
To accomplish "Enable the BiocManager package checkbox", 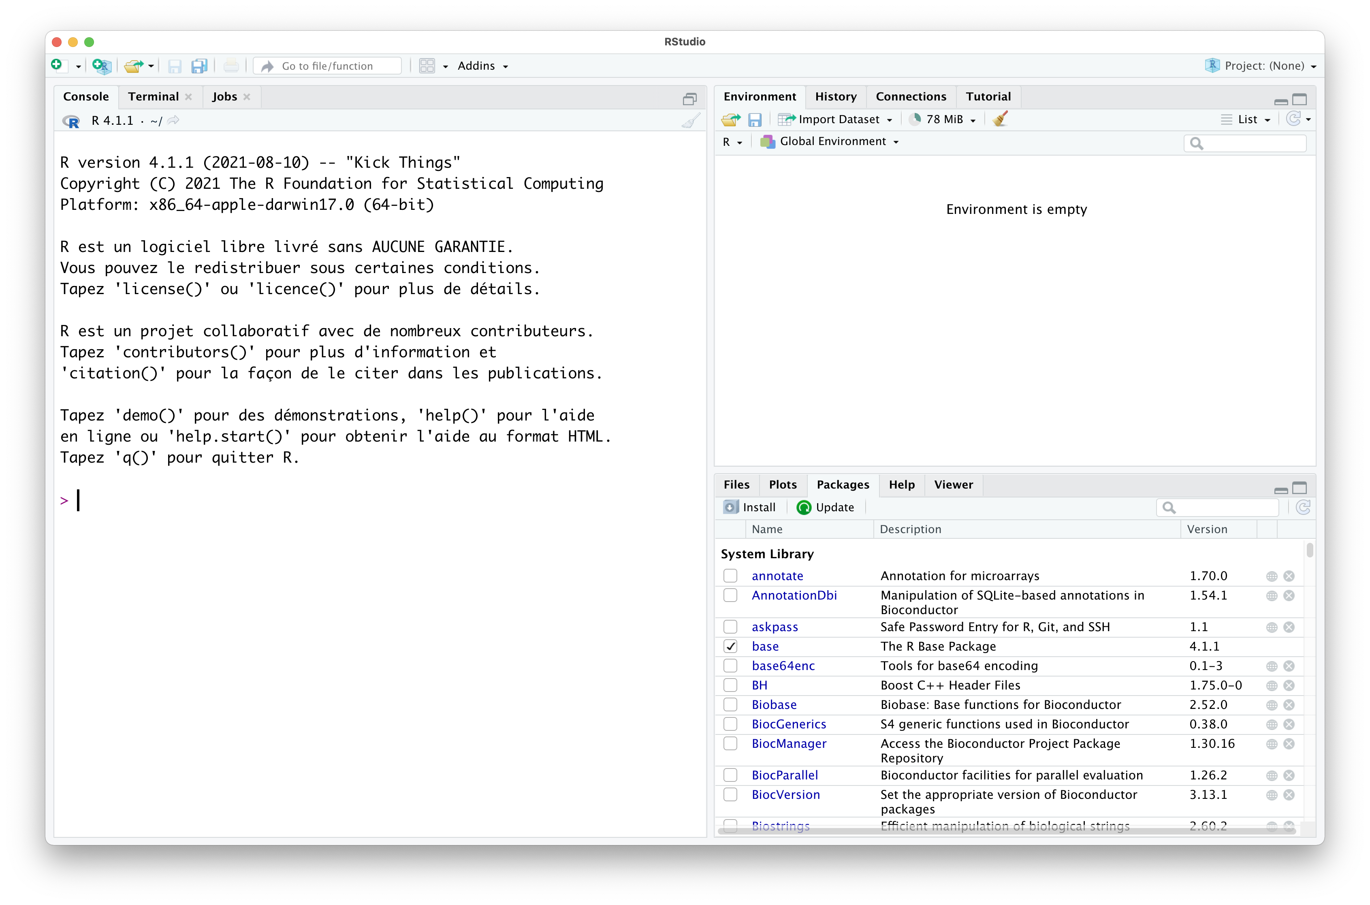I will (730, 743).
